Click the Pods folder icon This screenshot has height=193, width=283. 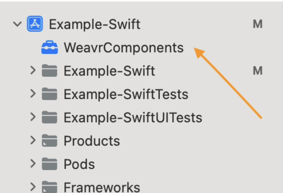[x=49, y=164]
